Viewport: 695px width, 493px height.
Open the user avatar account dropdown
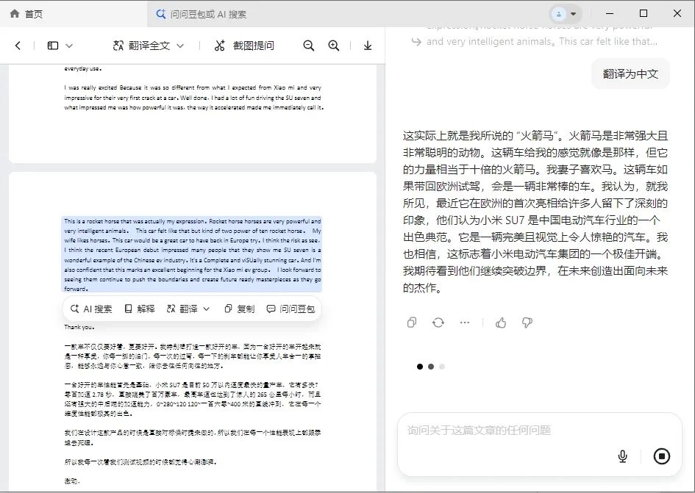pos(565,14)
